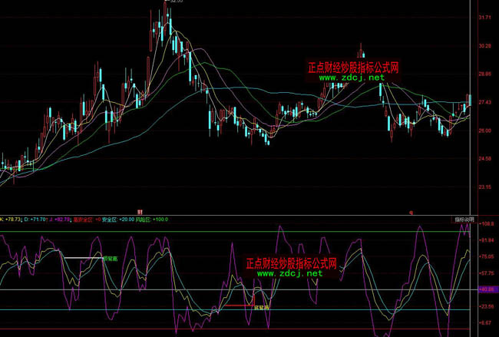This screenshot has width=499, height=337.
Task: Click the magenta q marker on time axis
Action: (411, 211)
